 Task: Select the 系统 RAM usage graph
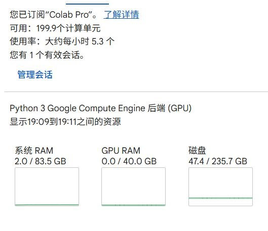[x=47, y=187]
